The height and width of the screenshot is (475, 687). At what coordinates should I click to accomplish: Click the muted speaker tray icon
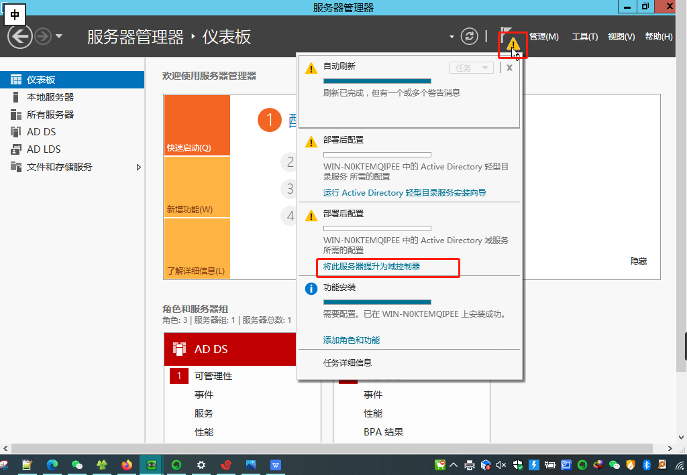click(501, 465)
